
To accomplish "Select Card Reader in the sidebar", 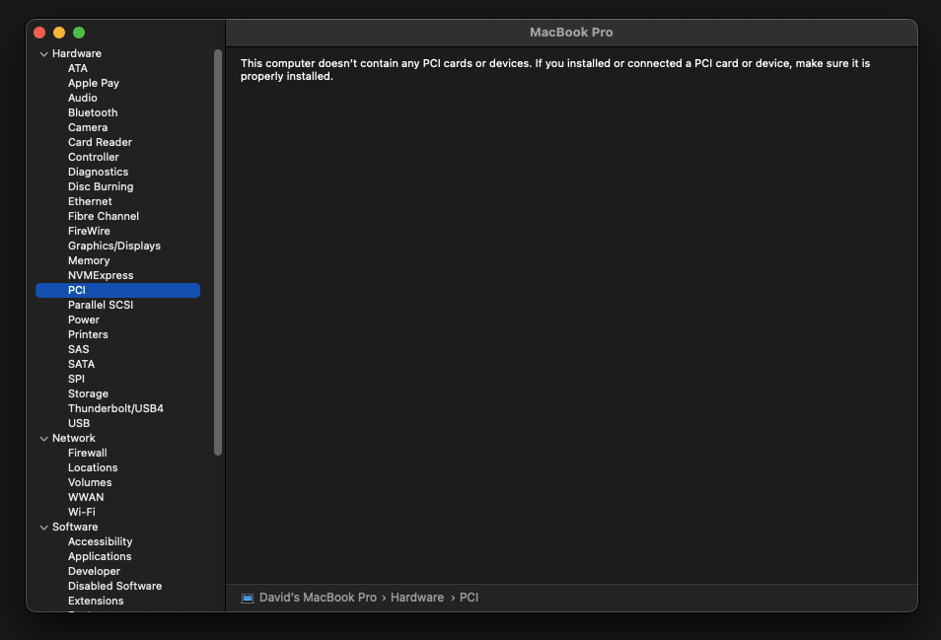I will coord(100,142).
